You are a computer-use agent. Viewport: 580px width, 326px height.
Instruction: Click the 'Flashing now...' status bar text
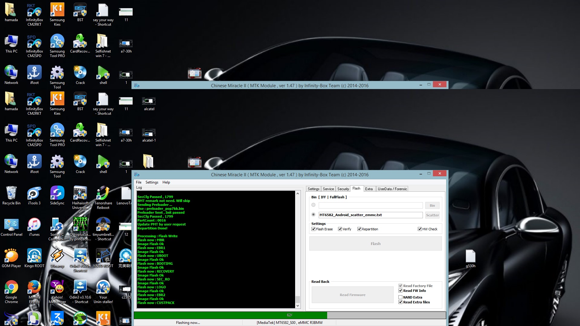(188, 323)
